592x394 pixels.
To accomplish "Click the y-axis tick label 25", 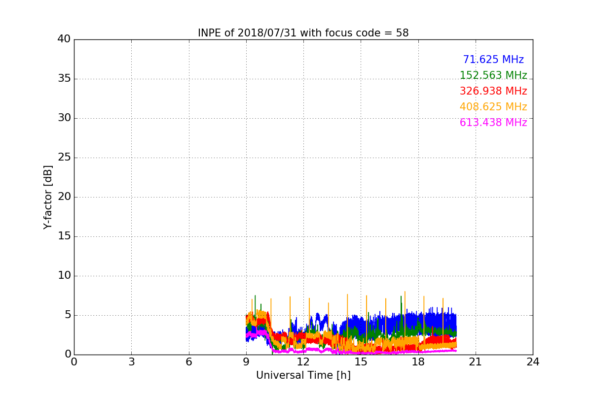I will [x=64, y=158].
